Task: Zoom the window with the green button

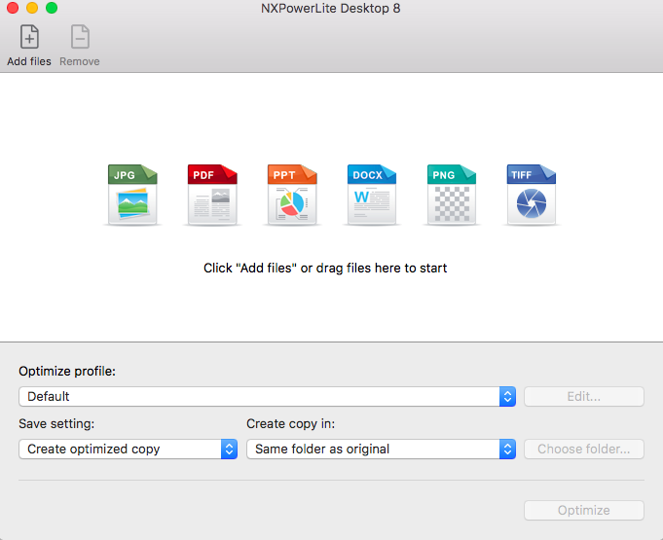Action: (52, 8)
